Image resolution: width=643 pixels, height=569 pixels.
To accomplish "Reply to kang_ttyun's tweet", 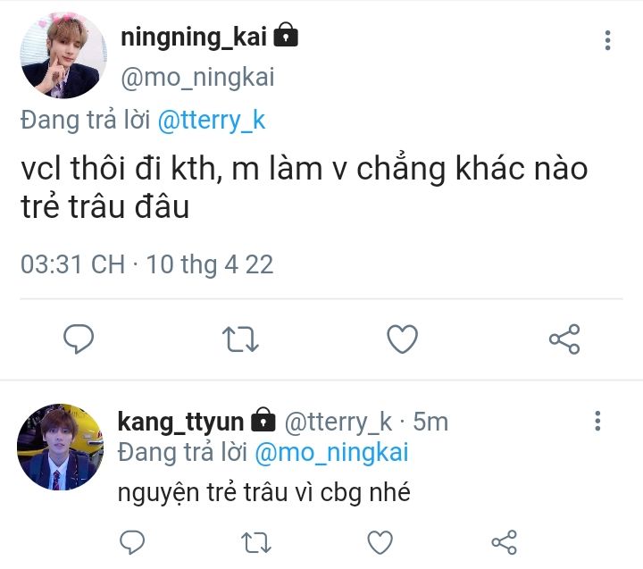I will pyautogui.click(x=132, y=541).
